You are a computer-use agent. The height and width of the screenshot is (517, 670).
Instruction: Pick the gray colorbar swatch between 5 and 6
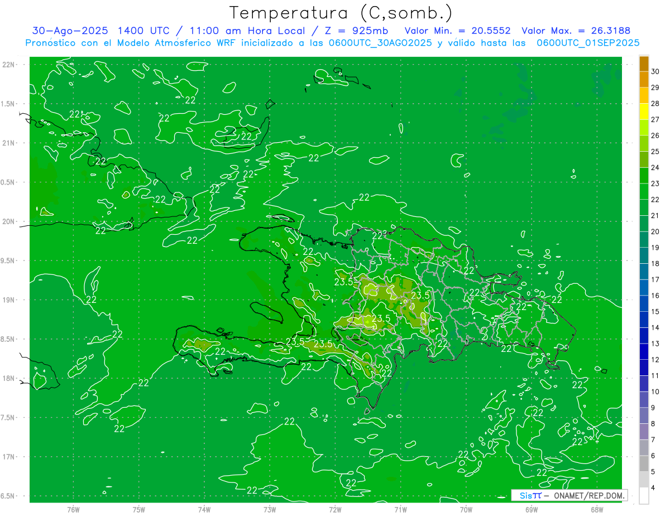point(644,463)
